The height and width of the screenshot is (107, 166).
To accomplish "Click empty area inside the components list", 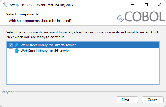I will pos(83,69).
